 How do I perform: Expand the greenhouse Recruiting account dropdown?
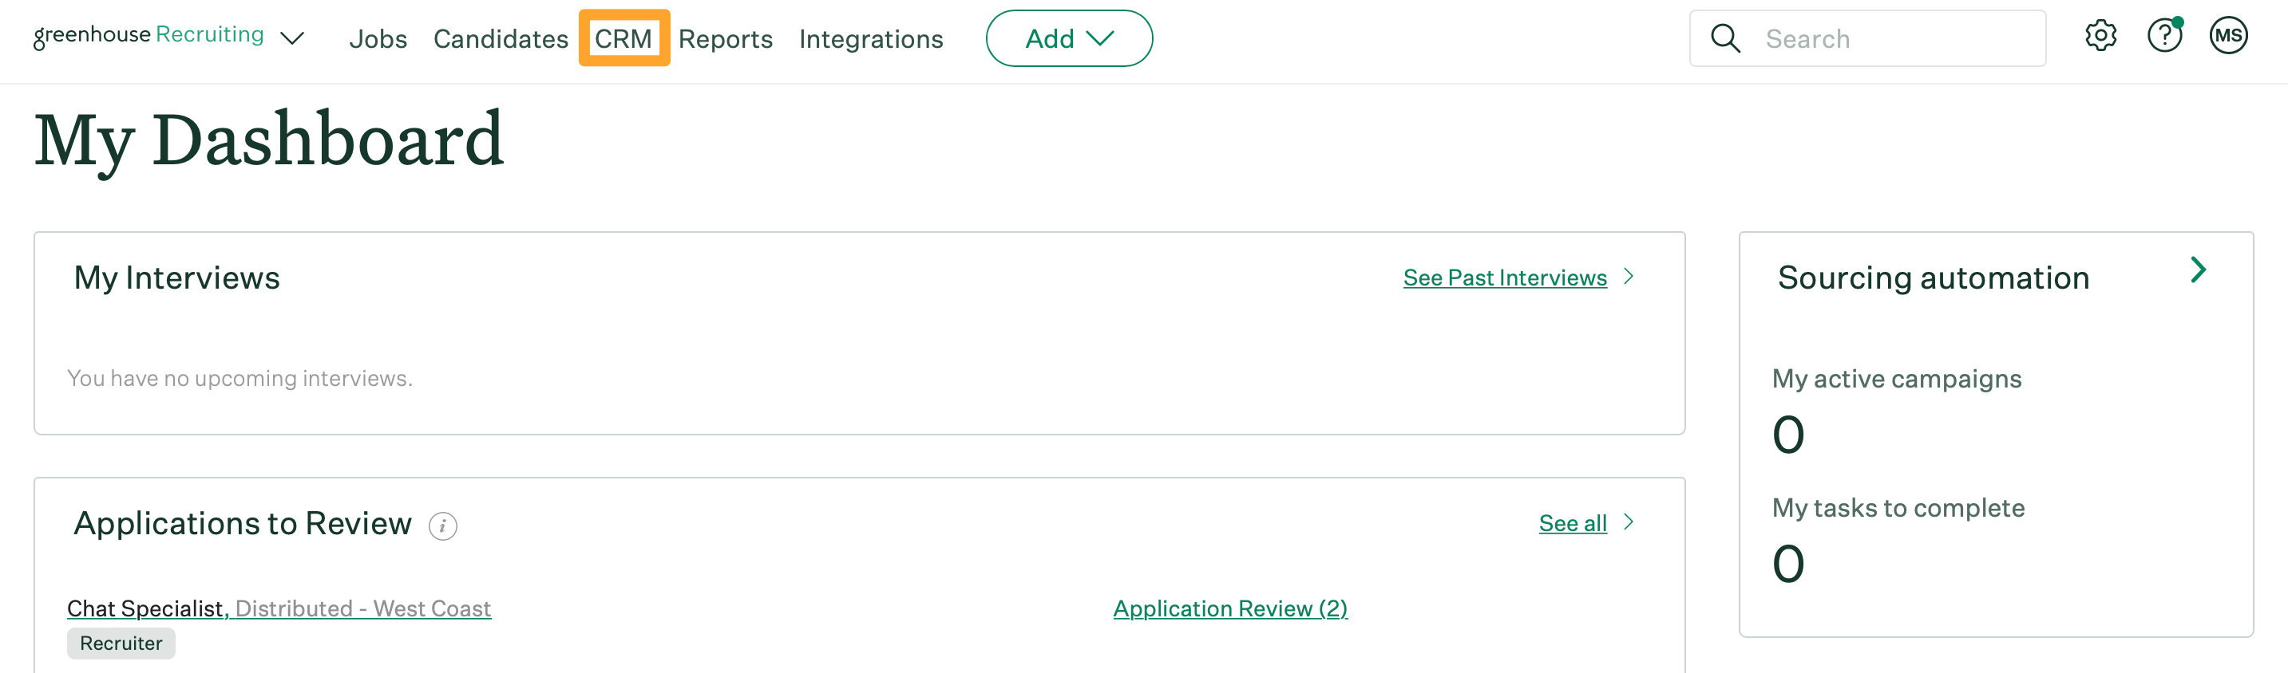tap(293, 39)
